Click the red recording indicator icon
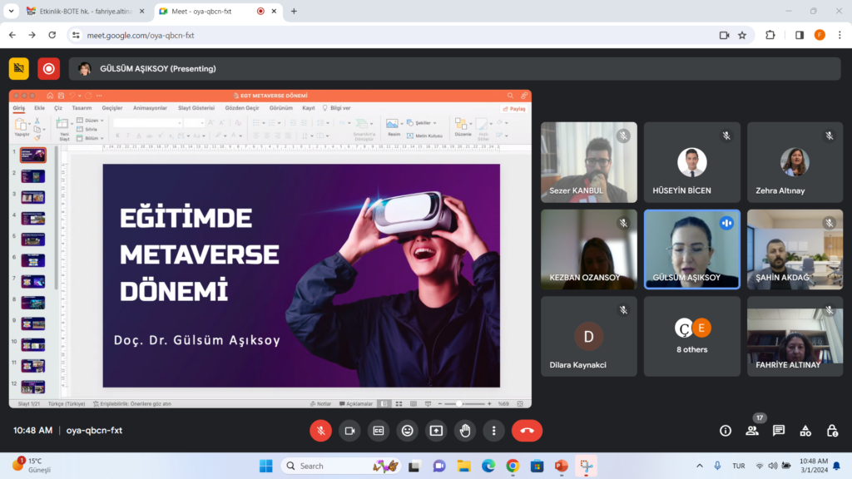This screenshot has width=852, height=479. (x=49, y=69)
